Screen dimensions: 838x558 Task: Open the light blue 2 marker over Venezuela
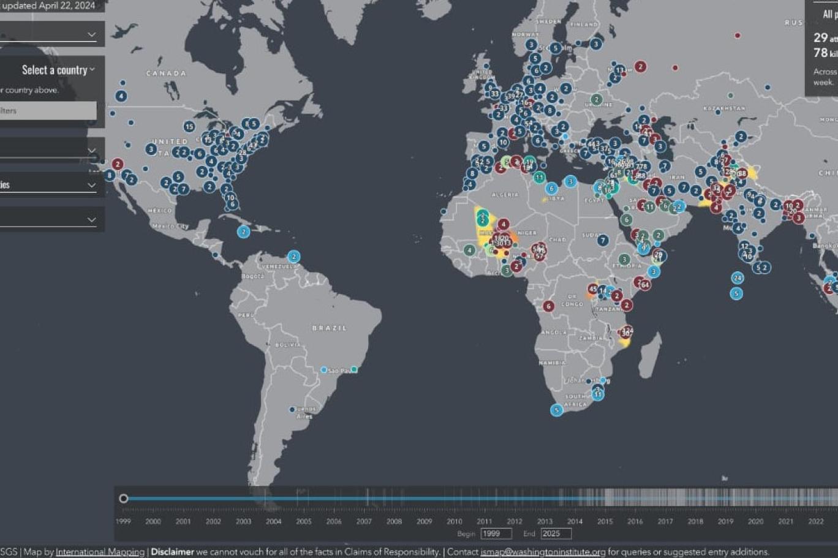(294, 257)
